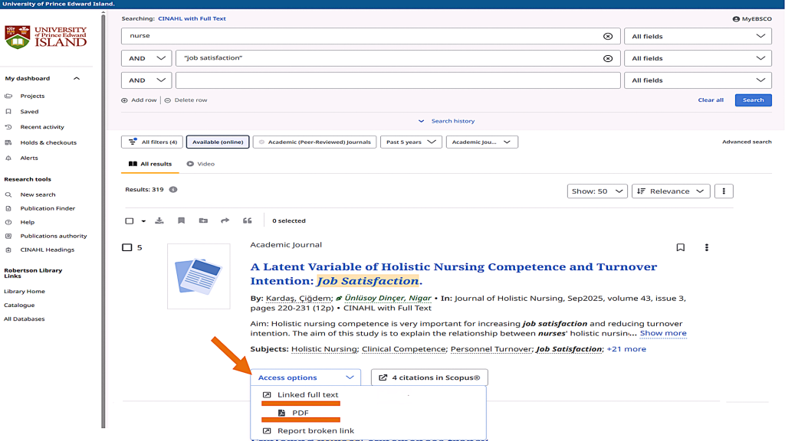
Task: Switch to the Video tab
Action: point(201,164)
